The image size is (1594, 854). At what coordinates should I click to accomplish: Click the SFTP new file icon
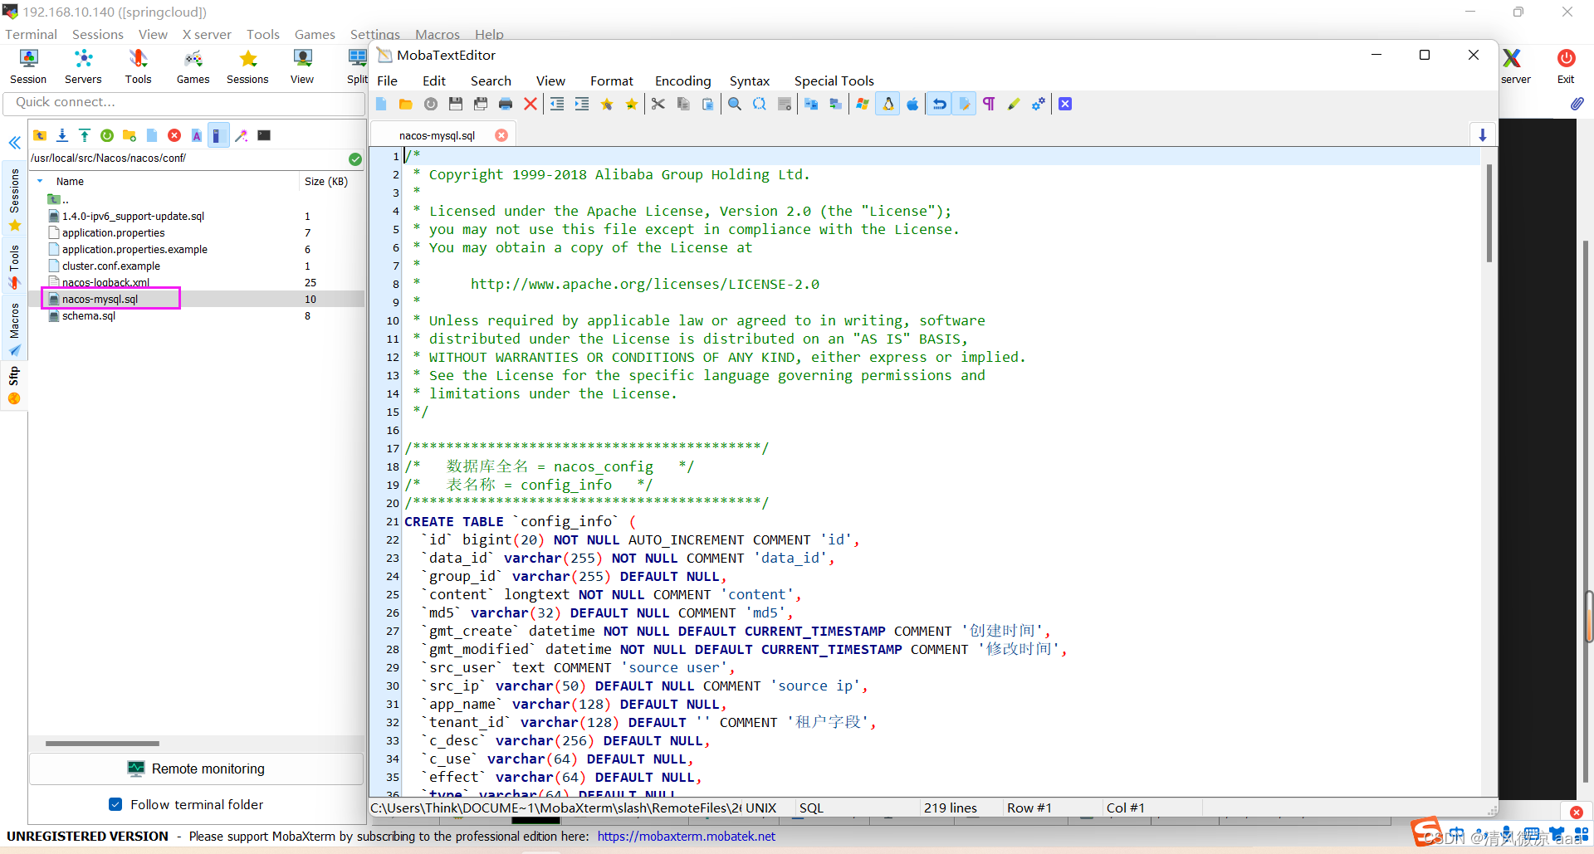[x=152, y=135]
